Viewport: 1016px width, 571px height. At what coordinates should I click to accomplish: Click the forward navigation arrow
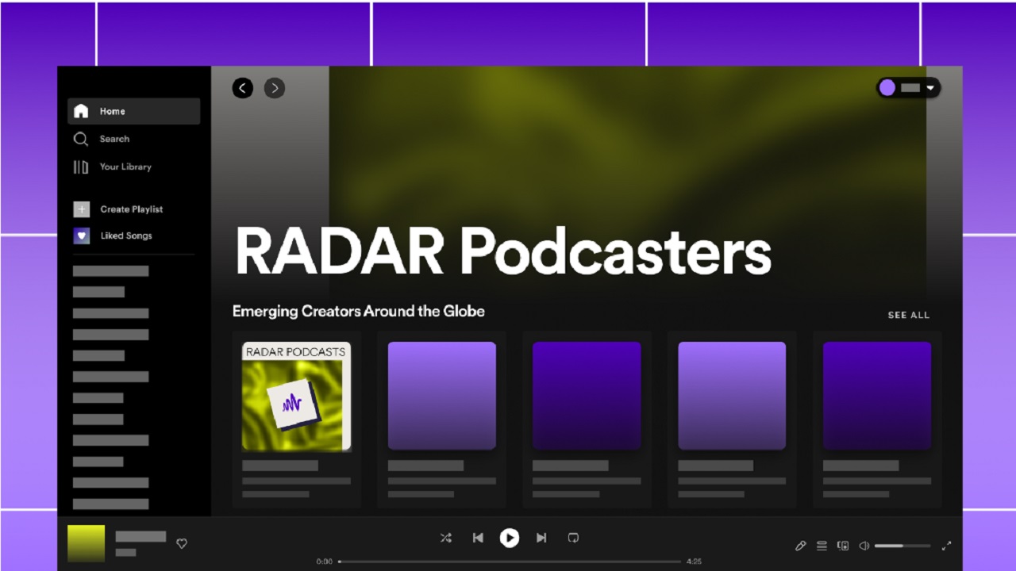[275, 88]
